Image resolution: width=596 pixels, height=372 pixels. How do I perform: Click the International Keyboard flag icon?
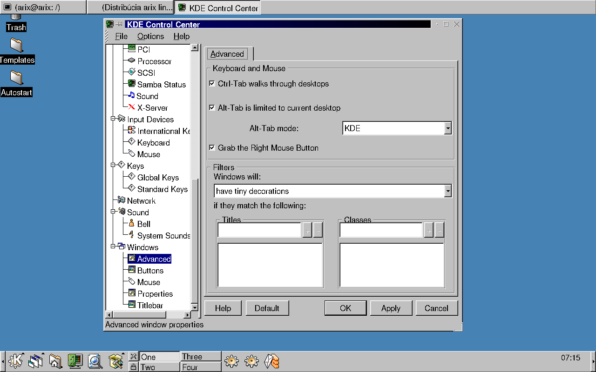[131, 131]
